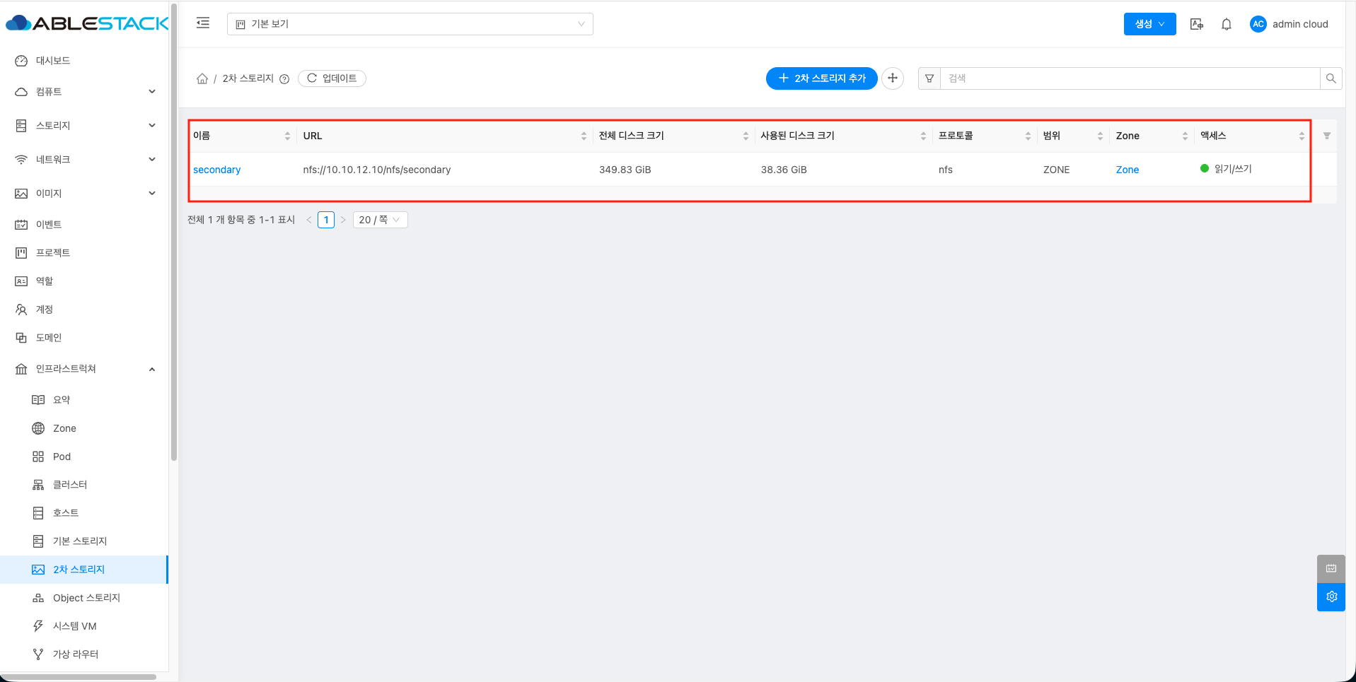Open 기본 스토리지 in the sidebar

[x=85, y=541]
